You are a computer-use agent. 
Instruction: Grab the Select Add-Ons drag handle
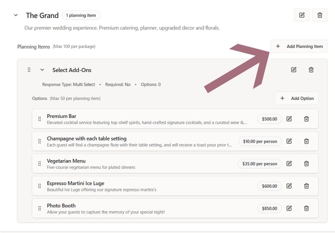(29, 70)
